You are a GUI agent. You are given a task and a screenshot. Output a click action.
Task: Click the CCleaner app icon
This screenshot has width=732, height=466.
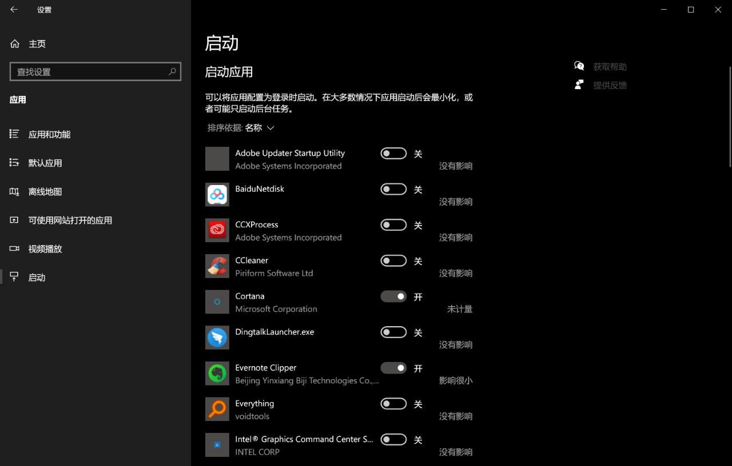pyautogui.click(x=217, y=266)
